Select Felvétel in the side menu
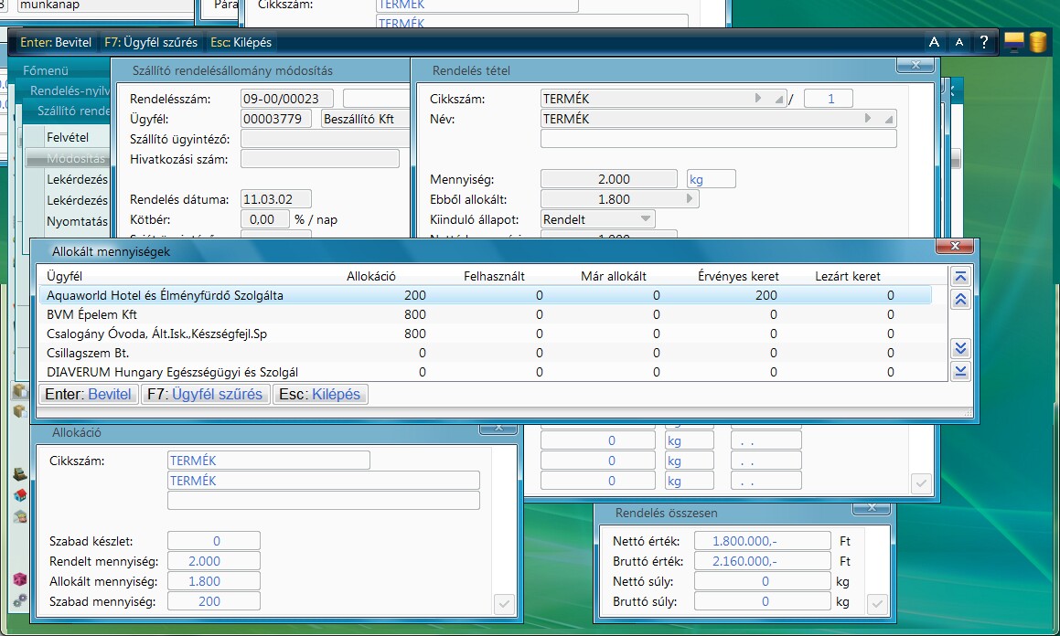Screen dimensions: 1060x636 pos(68,137)
